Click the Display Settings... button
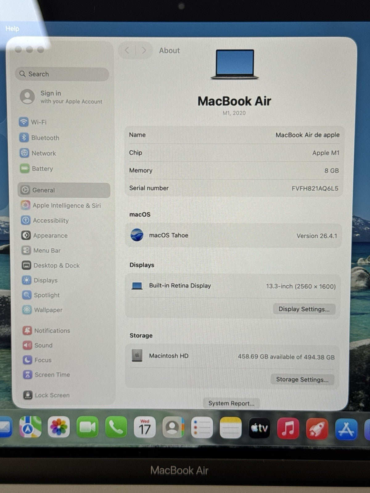370x493 pixels. tap(304, 309)
